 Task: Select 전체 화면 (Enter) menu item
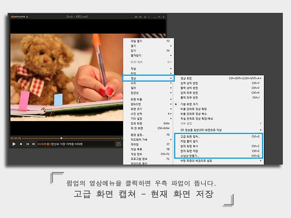tap(148, 124)
